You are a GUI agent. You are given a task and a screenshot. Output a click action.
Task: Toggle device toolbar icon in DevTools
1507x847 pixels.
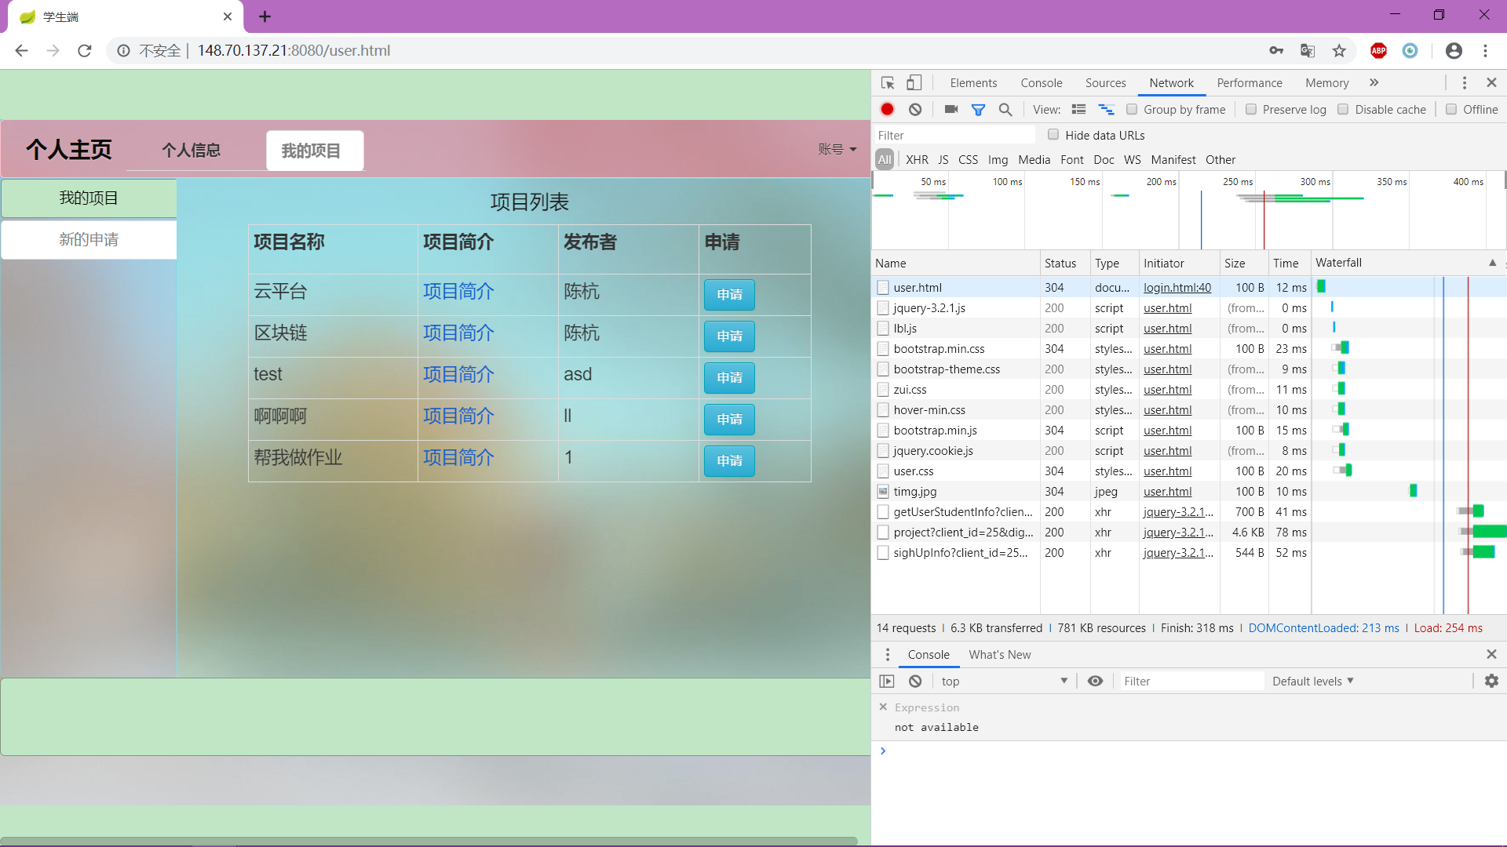pos(914,83)
